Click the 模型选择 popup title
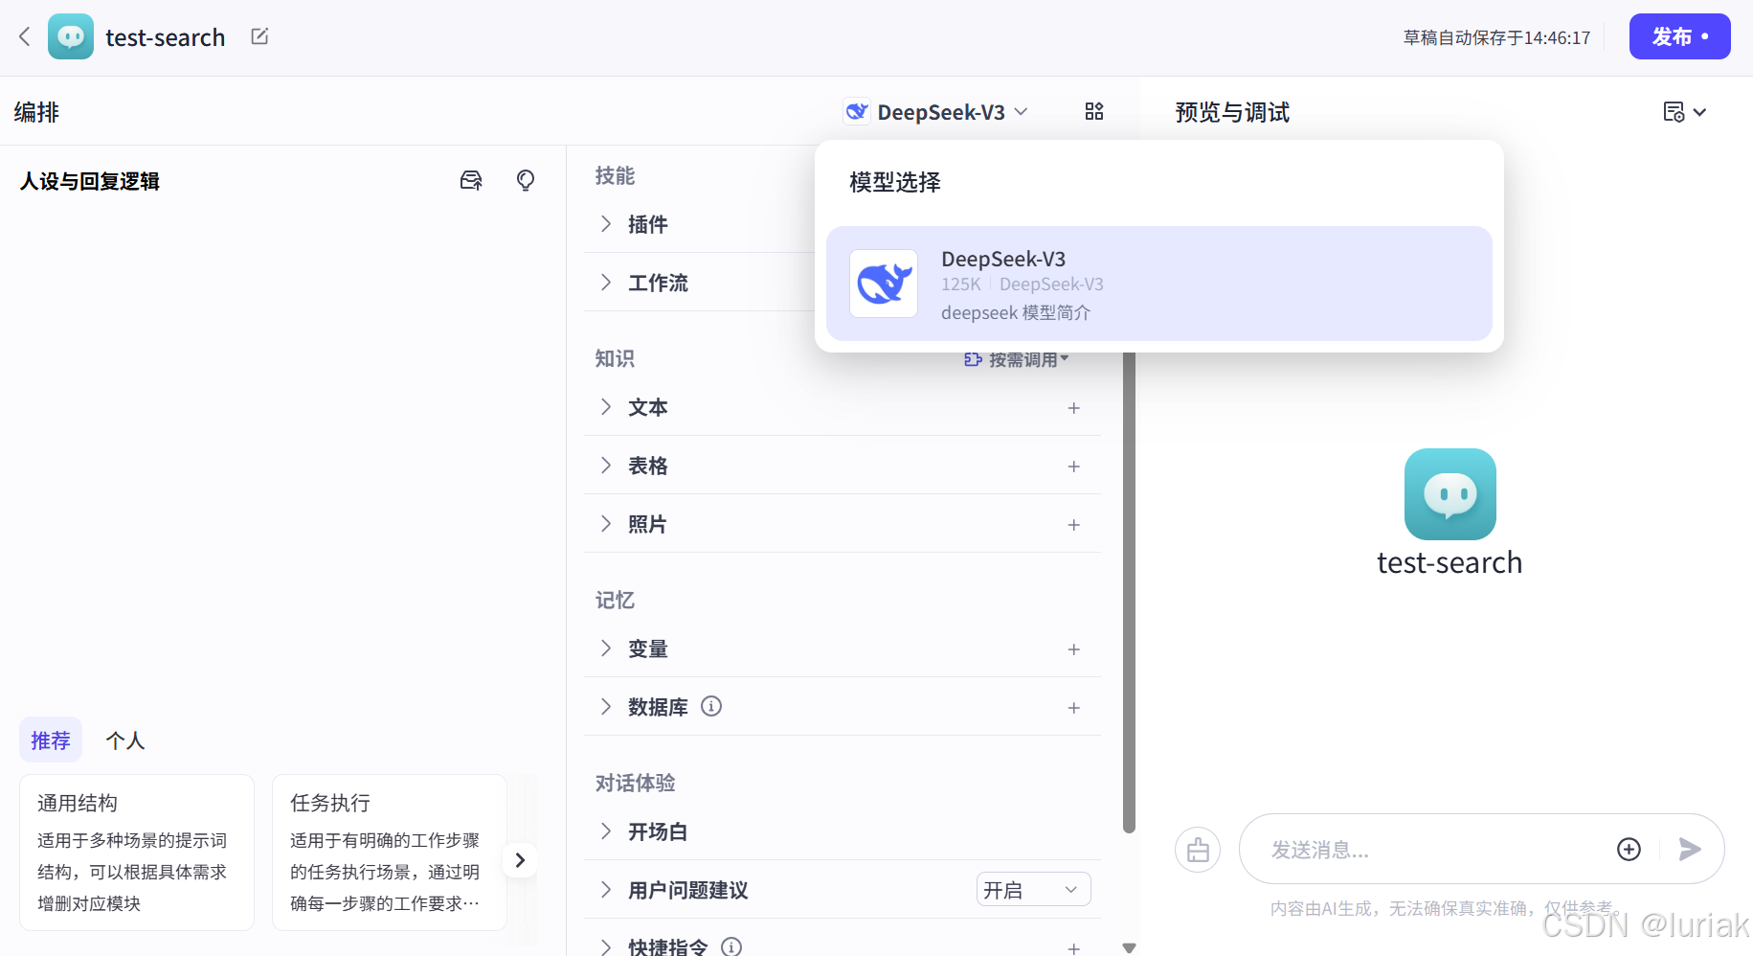The height and width of the screenshot is (956, 1753). (x=895, y=182)
